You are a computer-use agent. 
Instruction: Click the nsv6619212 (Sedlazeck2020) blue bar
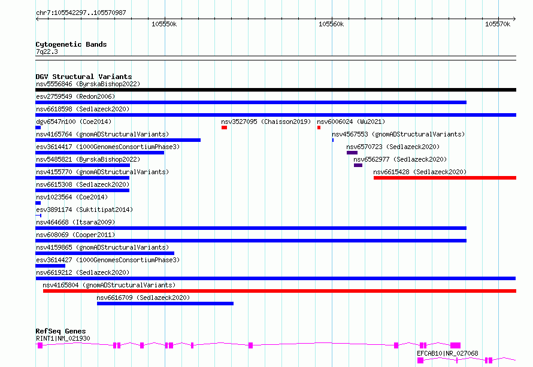click(x=275, y=278)
